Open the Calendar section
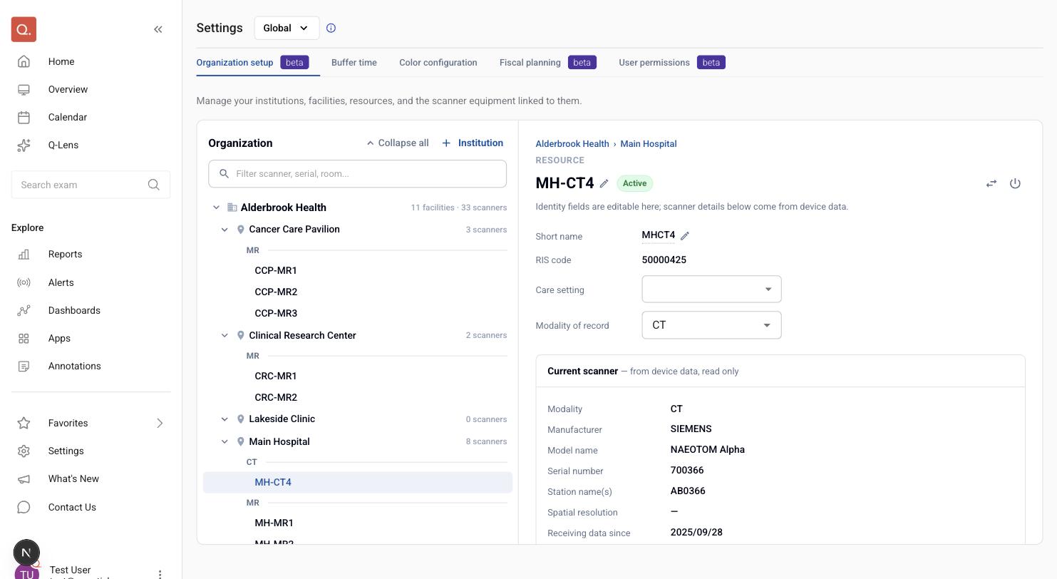 [67, 117]
